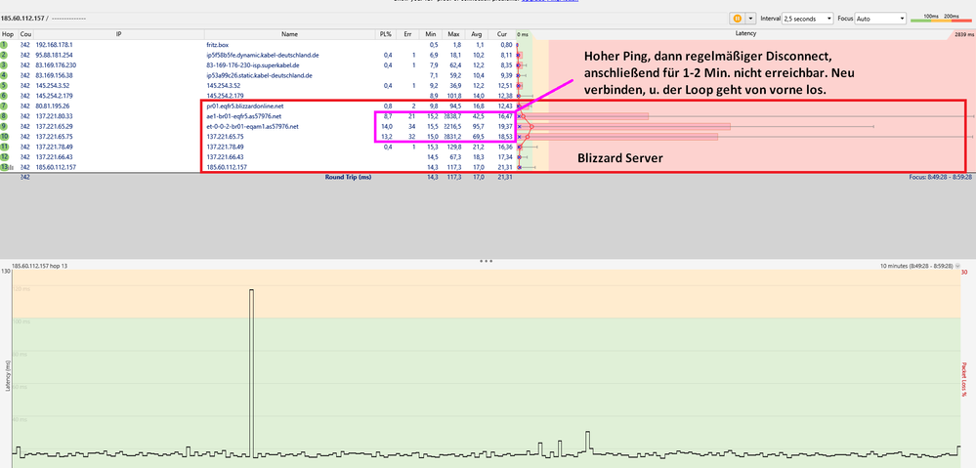
Task: Select the IP cell 137.221.65.75
Action: (54, 136)
